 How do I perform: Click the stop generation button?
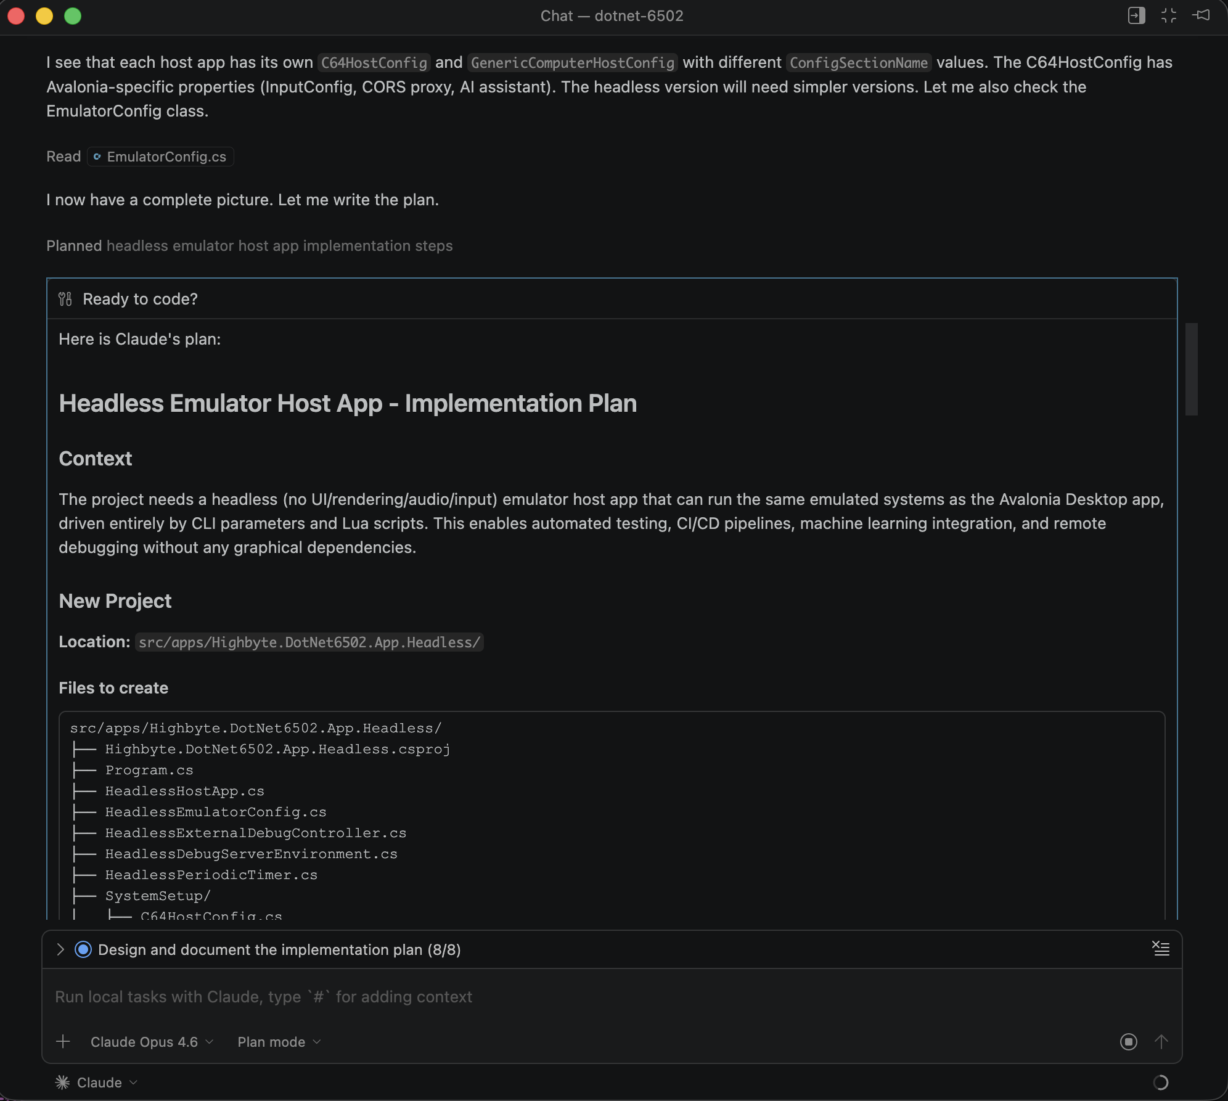pos(1128,1042)
